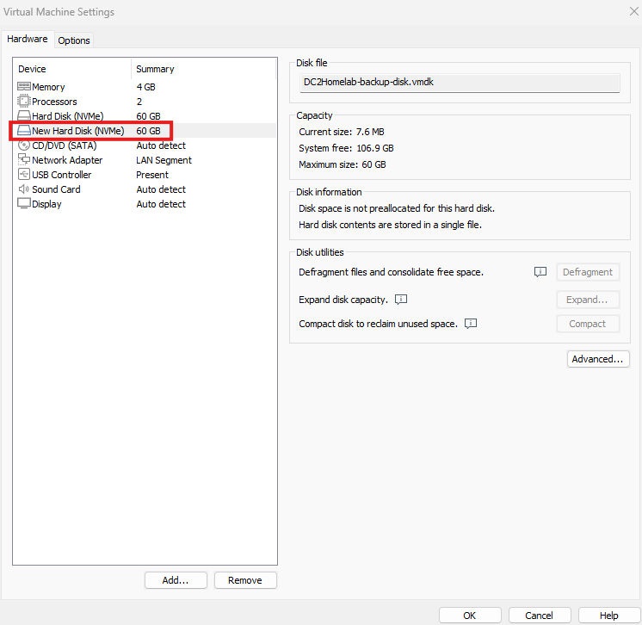The image size is (642, 625).
Task: Click the Disk file path field
Action: click(x=460, y=83)
